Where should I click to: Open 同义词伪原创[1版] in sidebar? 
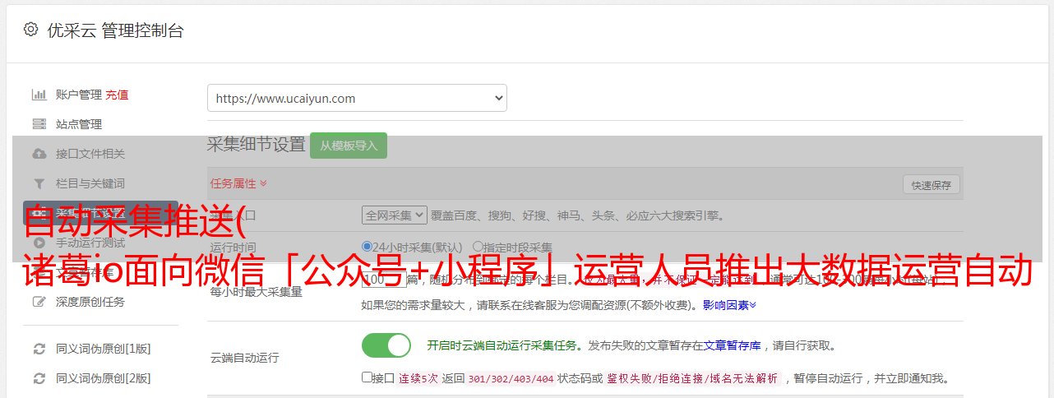103,349
